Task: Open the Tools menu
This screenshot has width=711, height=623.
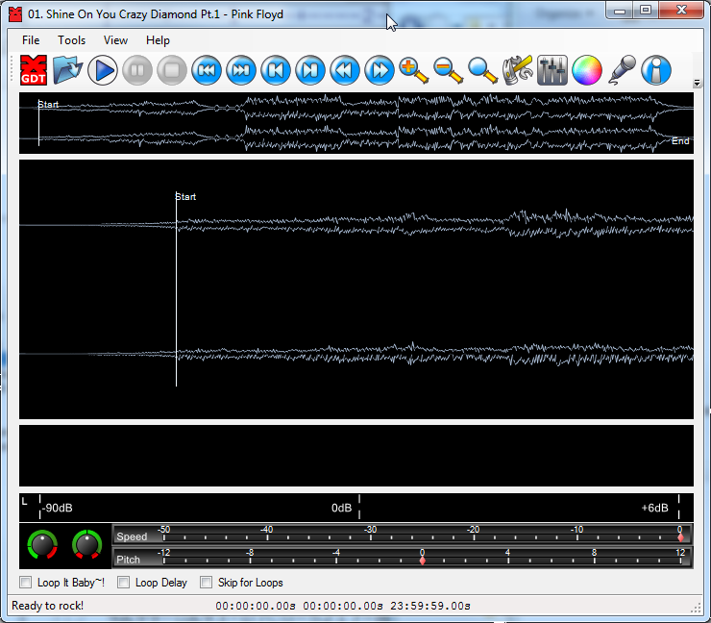Action: tap(72, 40)
